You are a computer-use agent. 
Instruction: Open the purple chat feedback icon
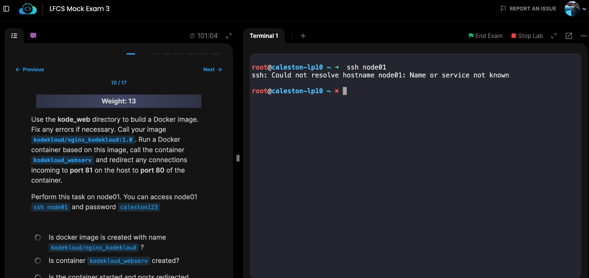33,35
